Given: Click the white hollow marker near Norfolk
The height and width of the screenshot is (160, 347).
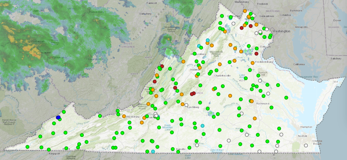Looking at the screenshot, I should coord(306,145).
